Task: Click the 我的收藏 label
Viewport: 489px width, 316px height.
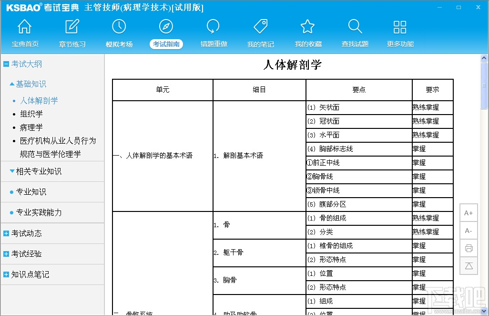Action: [x=308, y=44]
